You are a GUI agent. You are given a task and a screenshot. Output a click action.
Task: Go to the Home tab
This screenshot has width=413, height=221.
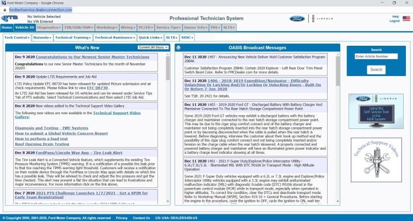point(7,27)
